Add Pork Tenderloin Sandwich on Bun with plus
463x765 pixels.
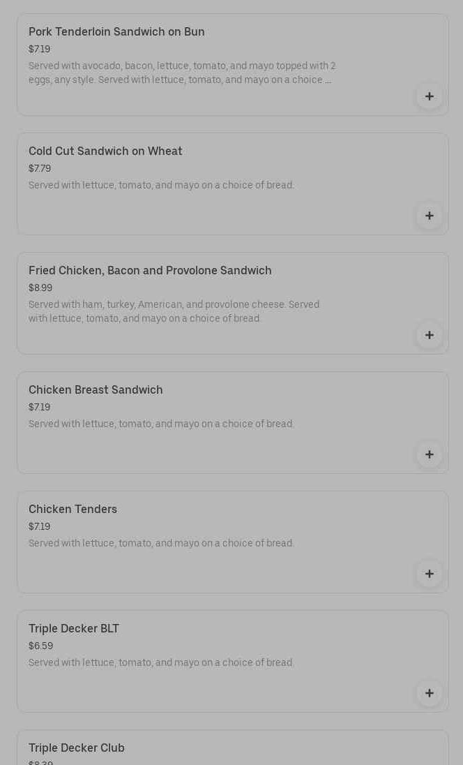coord(429,96)
